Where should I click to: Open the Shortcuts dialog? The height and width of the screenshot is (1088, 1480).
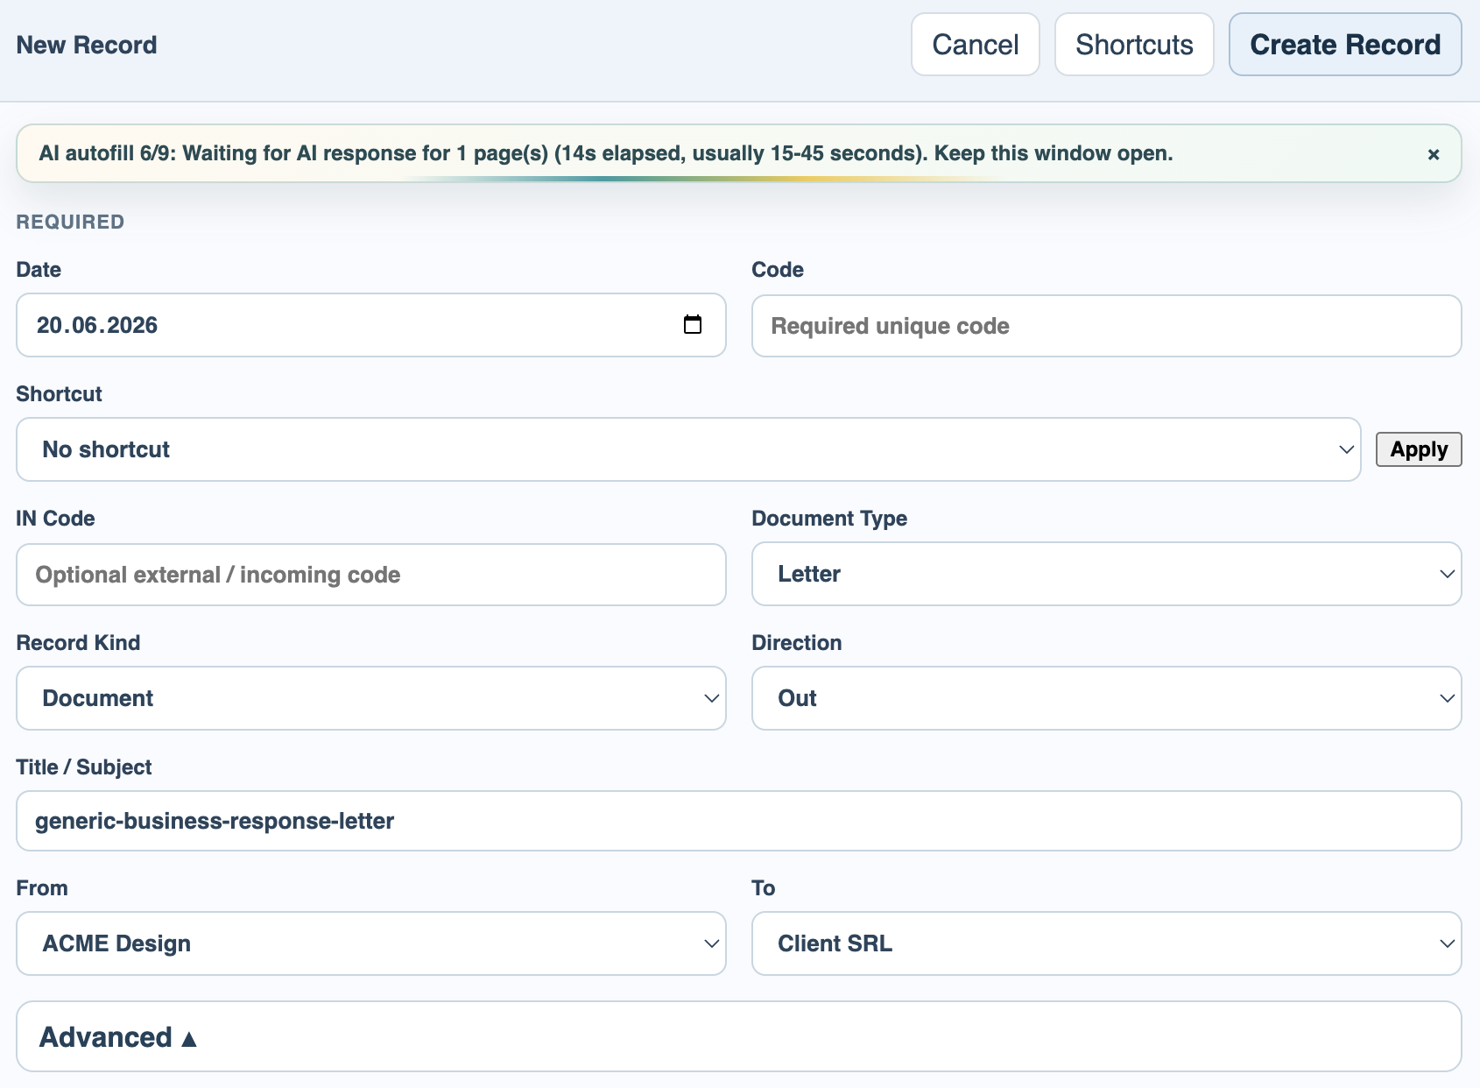1134,45
